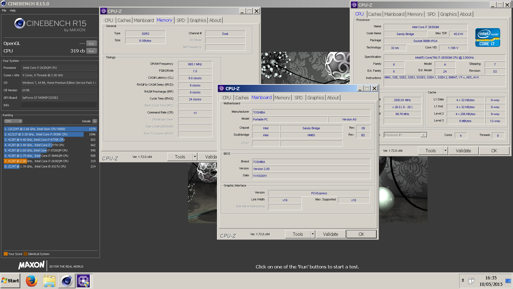Image resolution: width=513 pixels, height=289 pixels.
Task: Click the Cinebench title bar logo icon
Action: click(4, 3)
